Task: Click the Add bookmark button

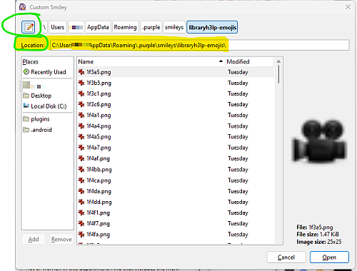Action: (34, 239)
